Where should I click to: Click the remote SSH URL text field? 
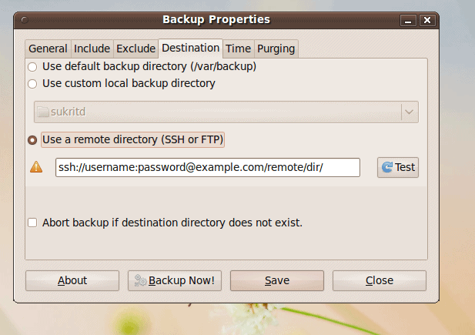click(207, 167)
